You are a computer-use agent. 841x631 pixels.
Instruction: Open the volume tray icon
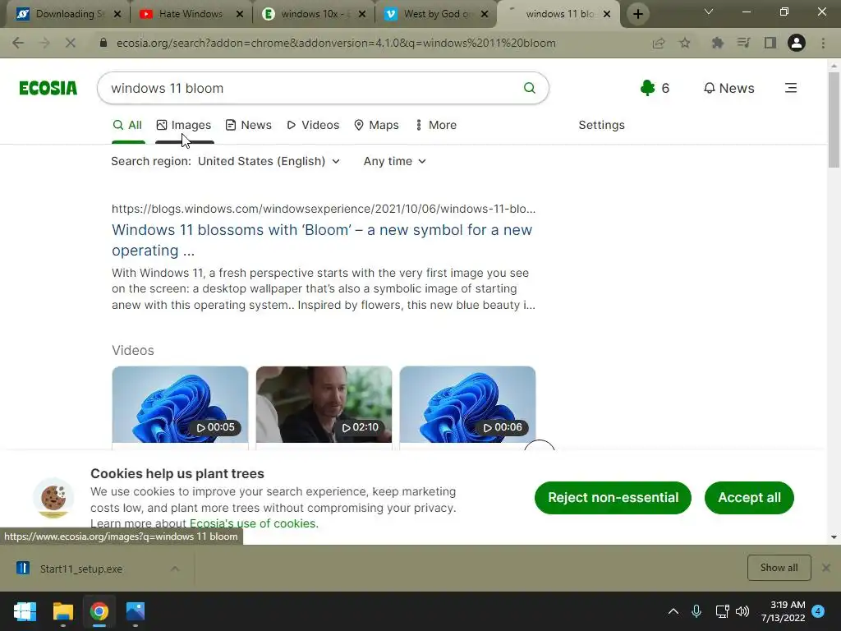pos(742,611)
